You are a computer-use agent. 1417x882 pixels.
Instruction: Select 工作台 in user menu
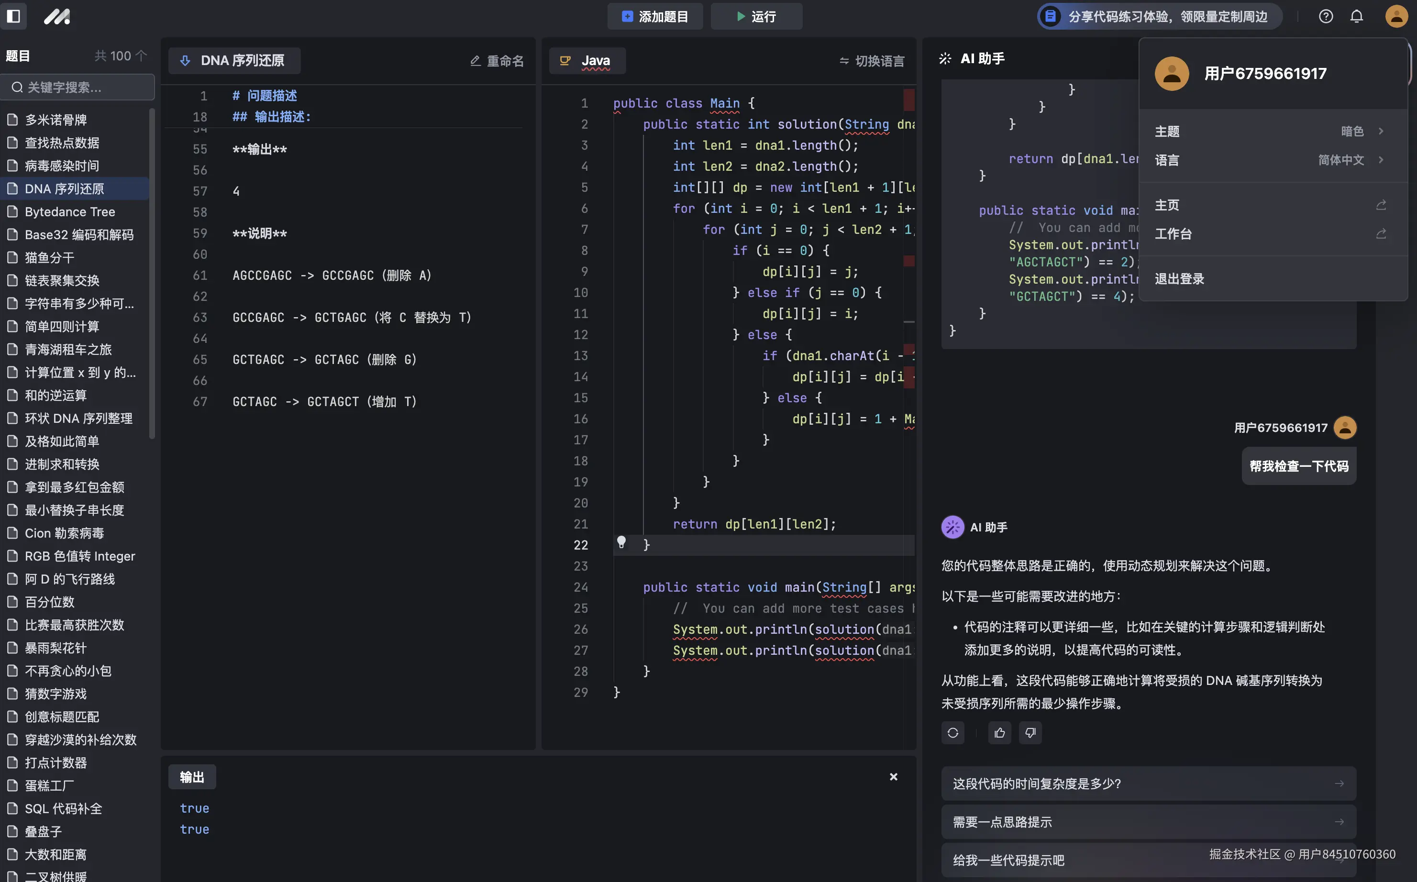tap(1173, 234)
